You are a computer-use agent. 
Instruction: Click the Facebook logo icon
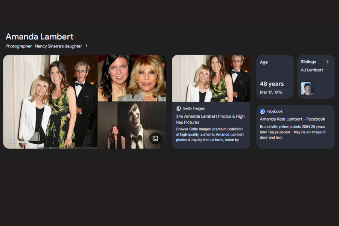click(x=262, y=111)
